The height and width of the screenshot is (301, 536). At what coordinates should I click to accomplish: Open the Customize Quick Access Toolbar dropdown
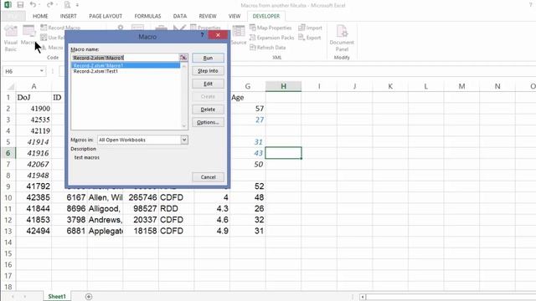[77, 5]
